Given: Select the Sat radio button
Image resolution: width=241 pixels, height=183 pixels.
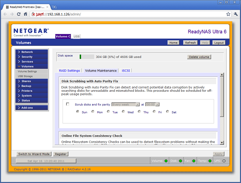Looking at the screenshot, I should pyautogui.click(x=167, y=111).
